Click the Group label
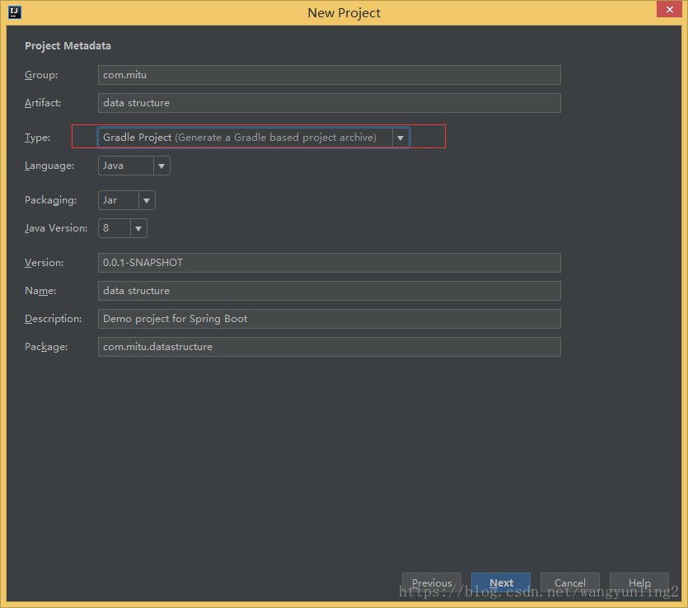 [x=41, y=75]
